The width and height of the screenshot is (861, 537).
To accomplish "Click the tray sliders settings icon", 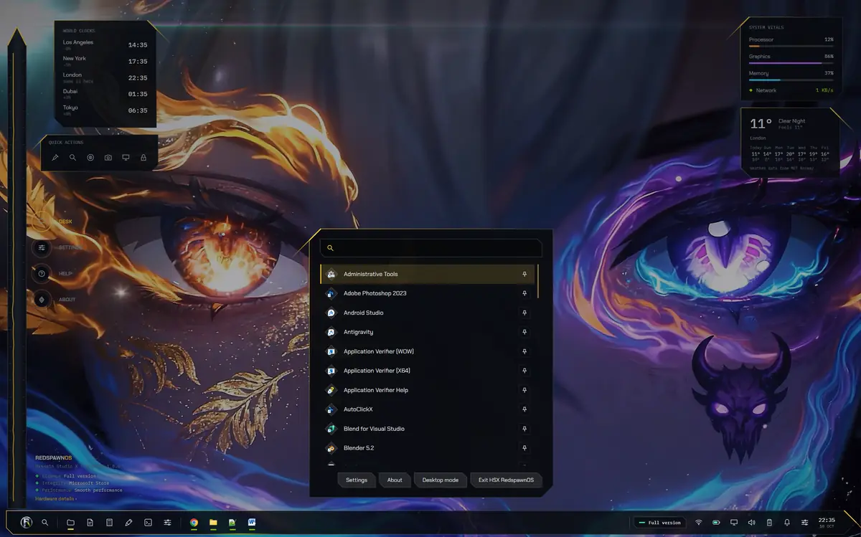I will [805, 523].
